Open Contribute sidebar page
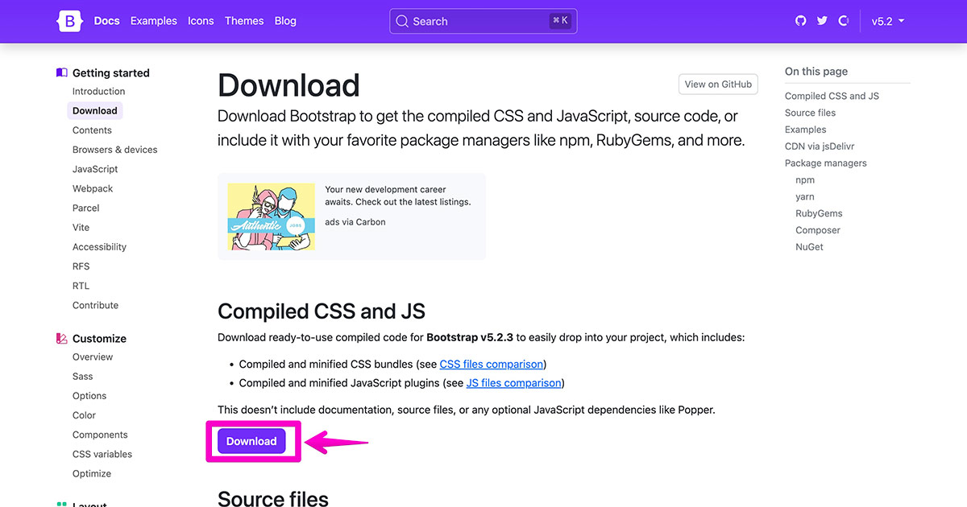967x507 pixels. pos(95,305)
